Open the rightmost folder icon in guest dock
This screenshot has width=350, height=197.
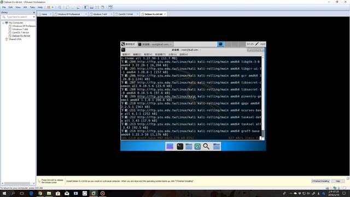(x=217, y=147)
